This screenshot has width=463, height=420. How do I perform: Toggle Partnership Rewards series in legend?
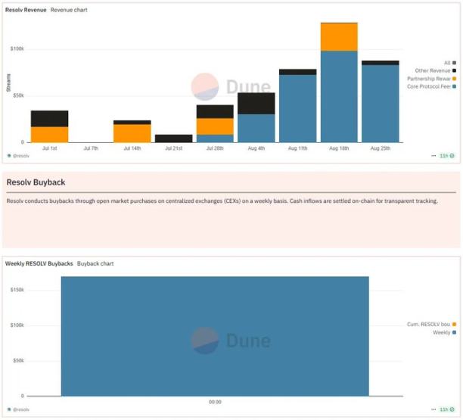click(431, 78)
